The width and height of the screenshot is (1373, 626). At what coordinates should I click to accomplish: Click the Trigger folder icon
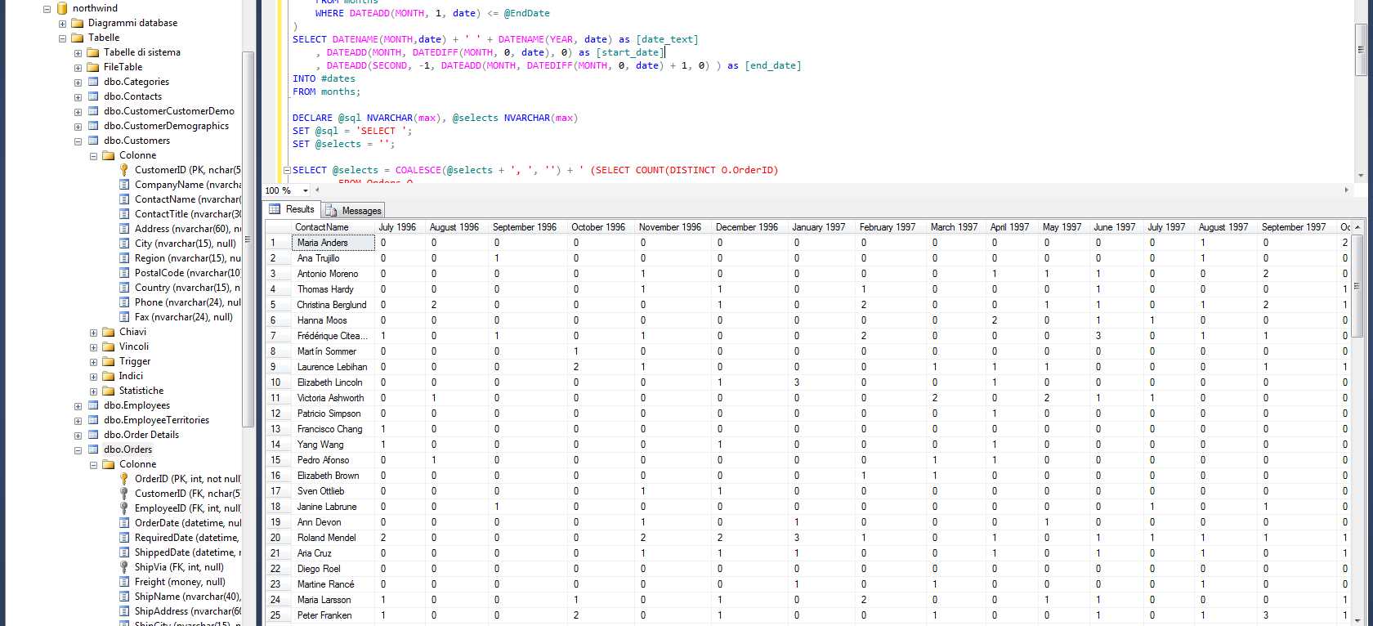(x=109, y=361)
